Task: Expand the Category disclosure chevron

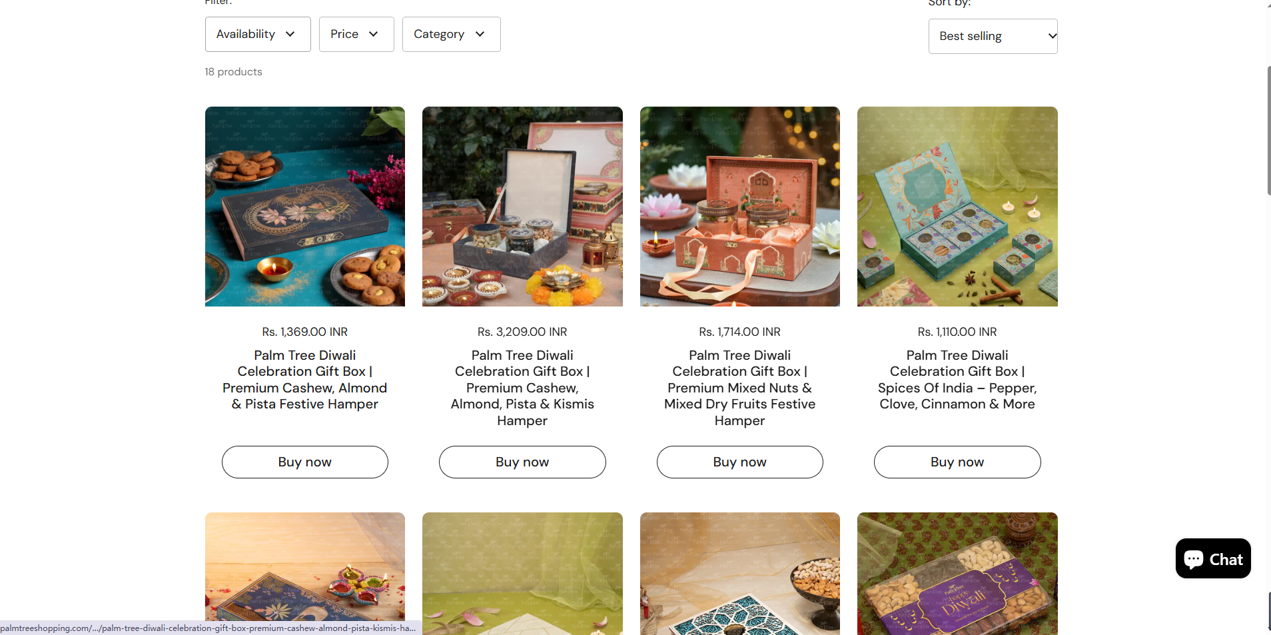Action: 481,34
